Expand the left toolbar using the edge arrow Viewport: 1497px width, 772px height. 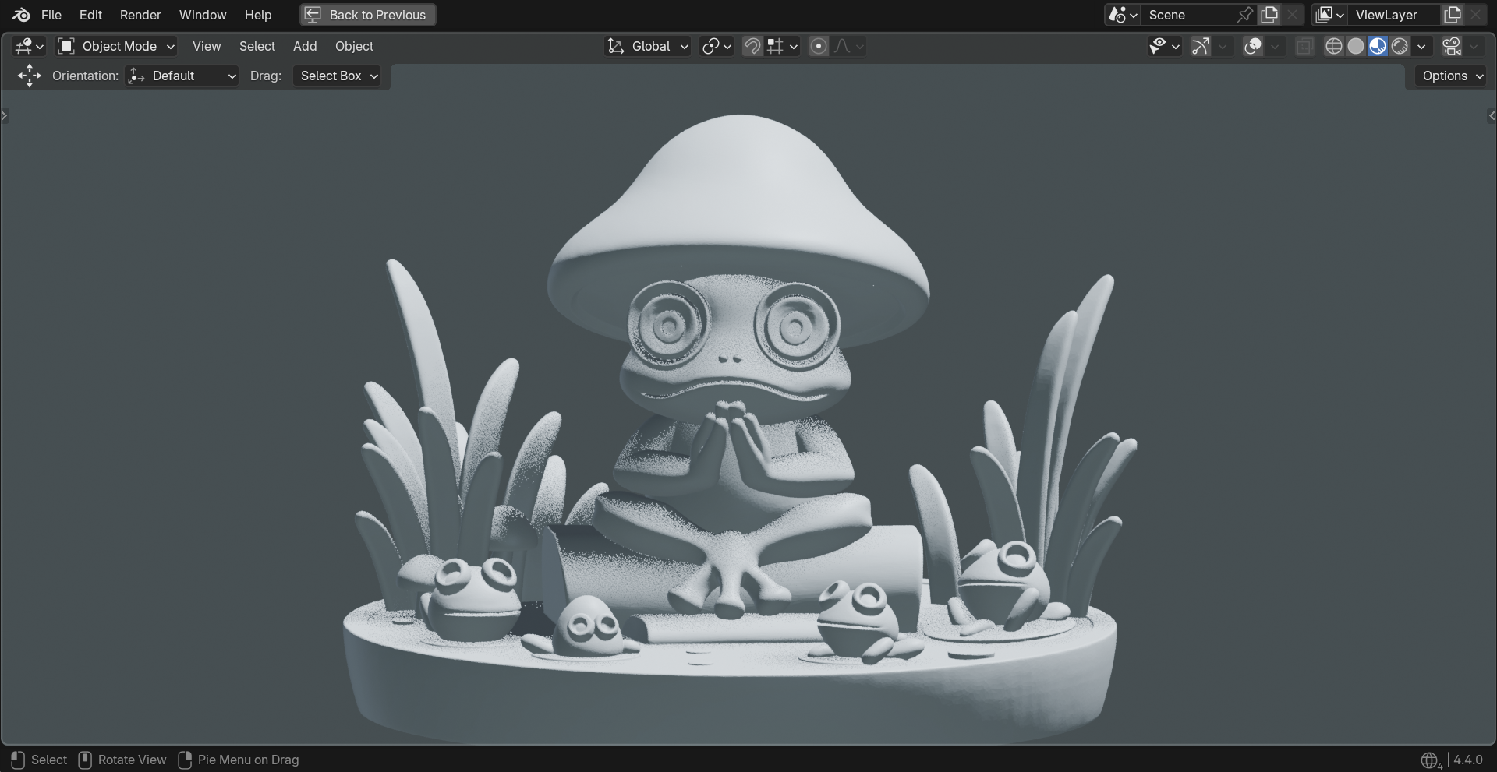tap(5, 116)
